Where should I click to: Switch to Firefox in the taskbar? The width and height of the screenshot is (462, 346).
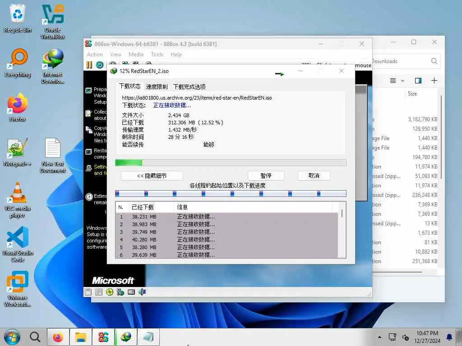pos(58,337)
